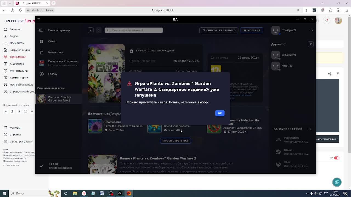Open the cart (Корзина) button
The width and height of the screenshot is (351, 197).
click(x=252, y=30)
